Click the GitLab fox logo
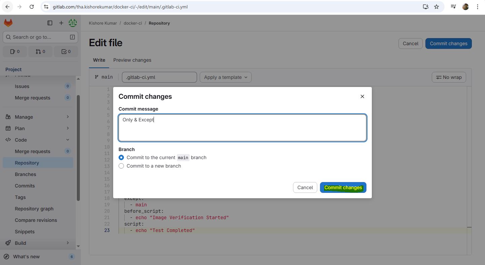The image size is (485, 265). [8, 23]
